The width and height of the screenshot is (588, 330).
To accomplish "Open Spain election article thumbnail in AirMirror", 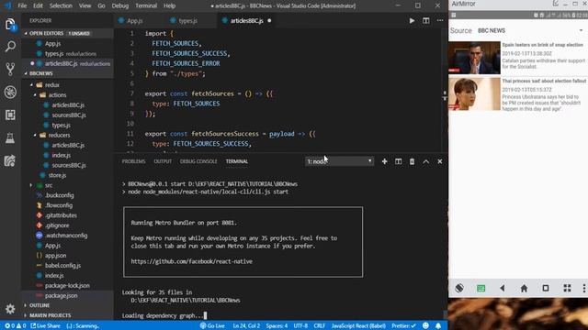I will (474, 58).
